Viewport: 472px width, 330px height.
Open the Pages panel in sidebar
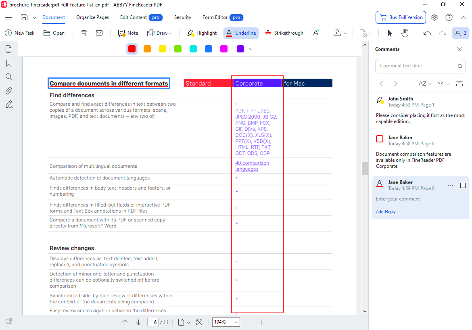[x=9, y=49]
